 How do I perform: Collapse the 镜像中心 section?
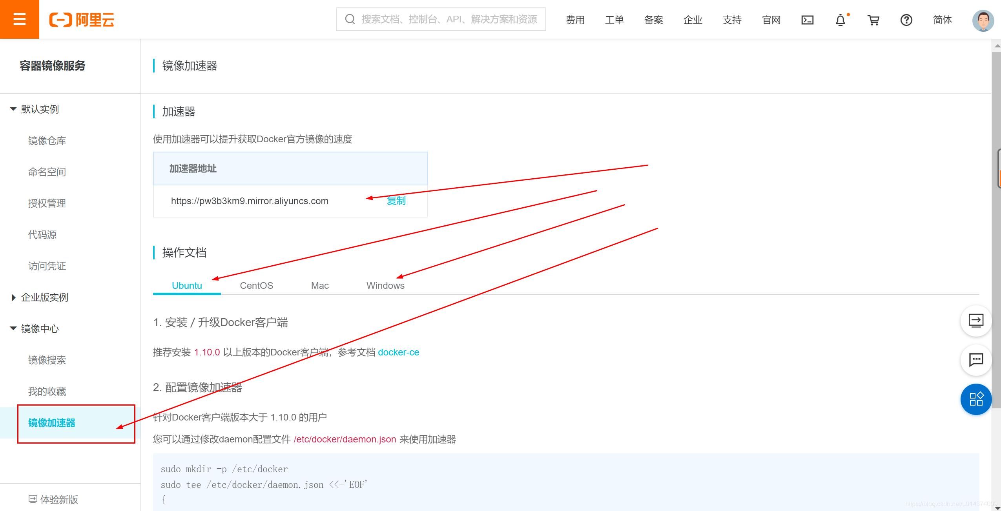click(x=13, y=328)
